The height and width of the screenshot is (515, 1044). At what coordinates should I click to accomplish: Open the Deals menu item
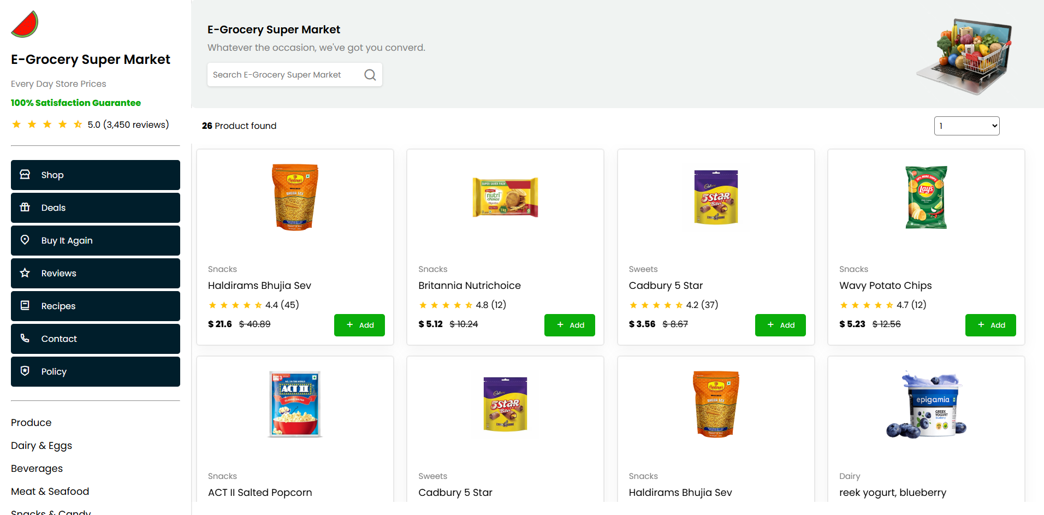(x=96, y=208)
